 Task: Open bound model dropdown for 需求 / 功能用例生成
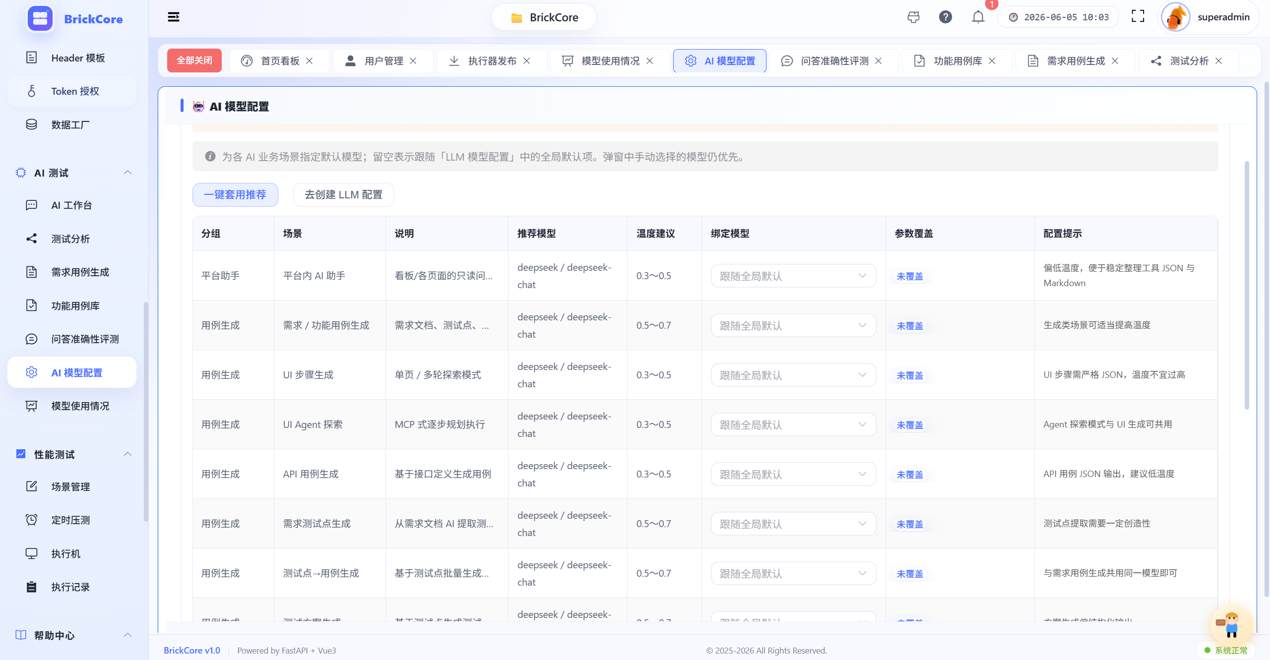point(793,326)
